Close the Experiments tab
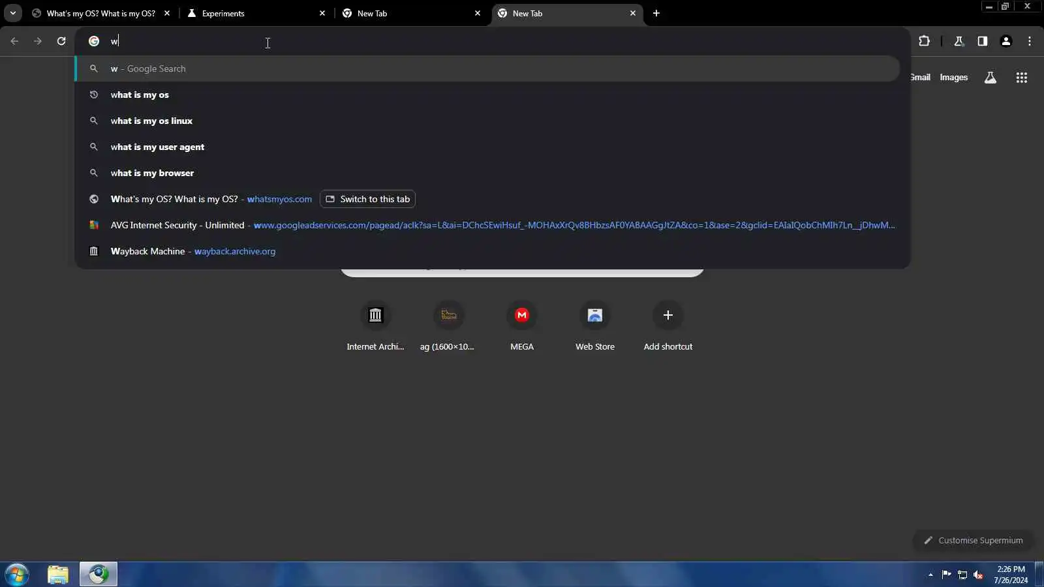The height and width of the screenshot is (587, 1044). click(x=322, y=13)
